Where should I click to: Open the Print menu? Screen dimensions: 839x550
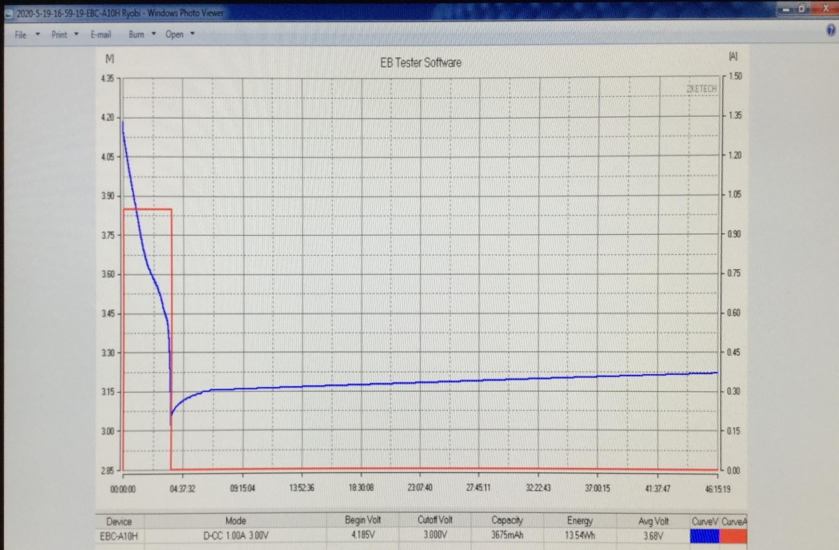(59, 35)
